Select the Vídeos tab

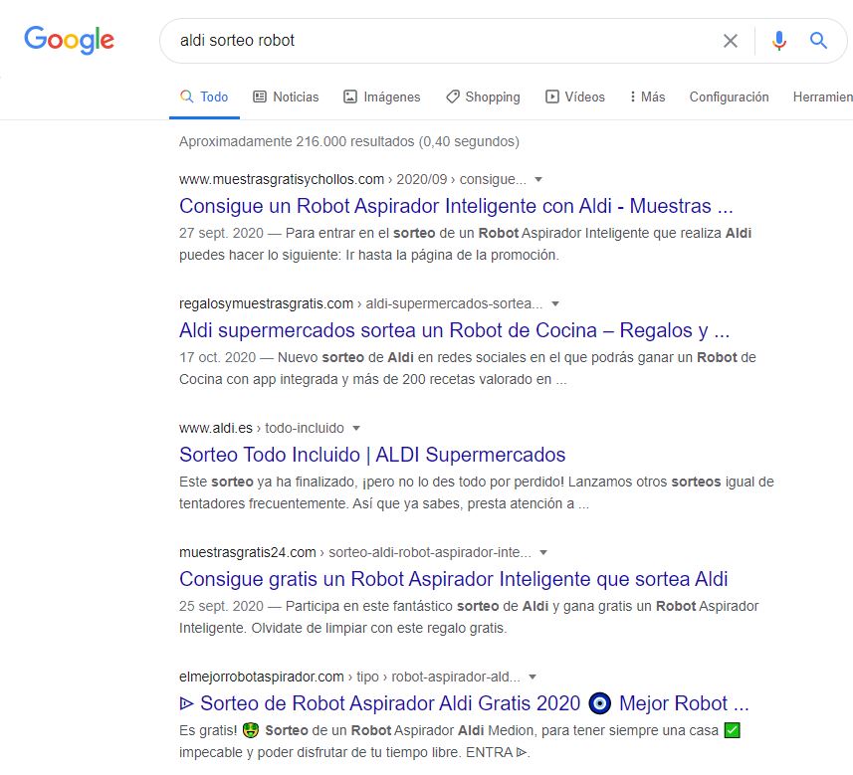575,97
